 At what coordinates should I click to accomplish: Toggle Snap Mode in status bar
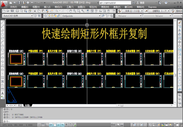pyautogui.click(x=39, y=125)
